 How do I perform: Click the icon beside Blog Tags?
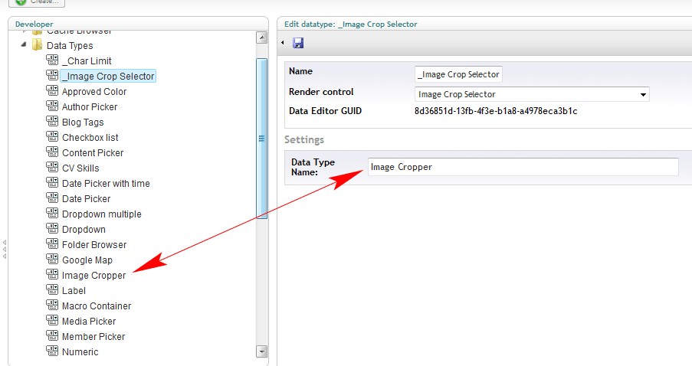pyautogui.click(x=52, y=121)
